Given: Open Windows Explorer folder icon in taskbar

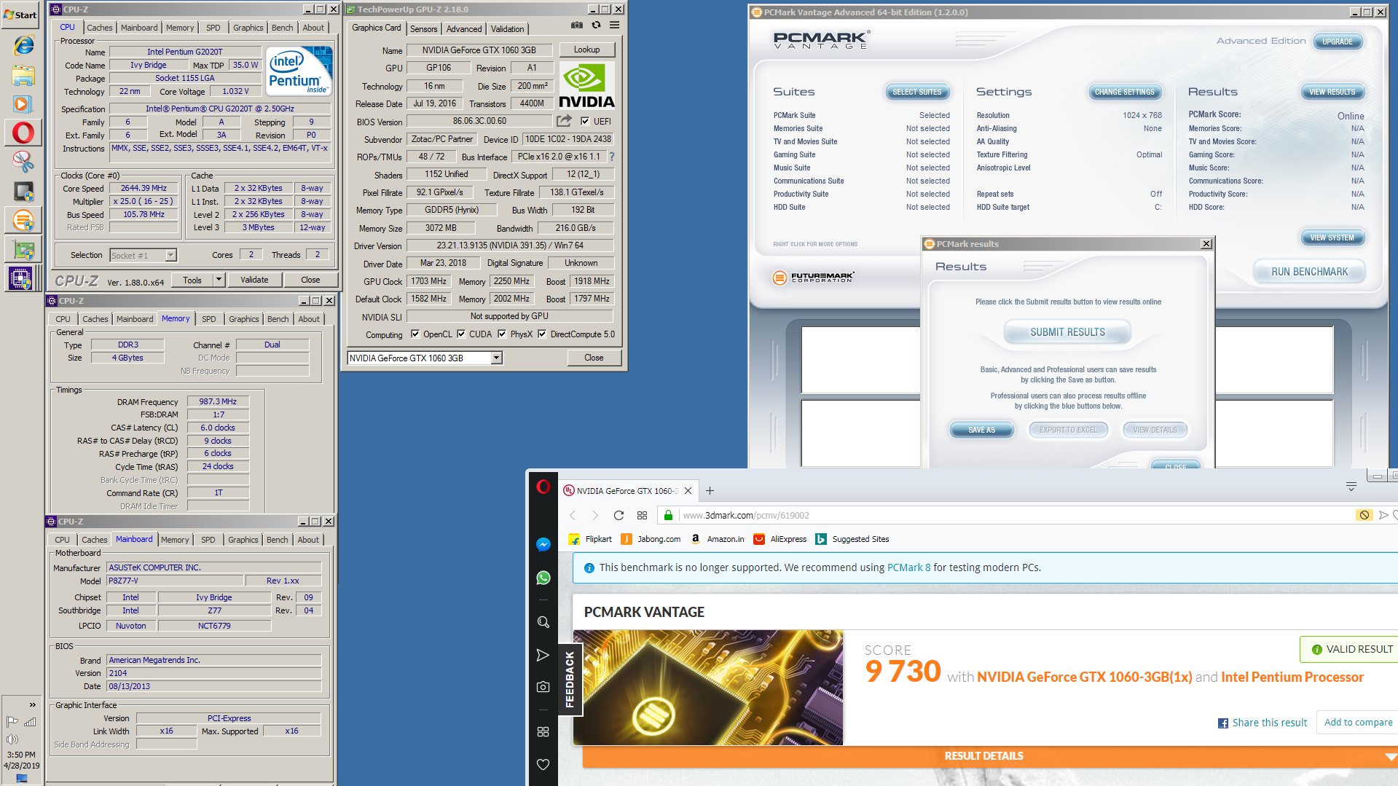Looking at the screenshot, I should pyautogui.click(x=23, y=75).
